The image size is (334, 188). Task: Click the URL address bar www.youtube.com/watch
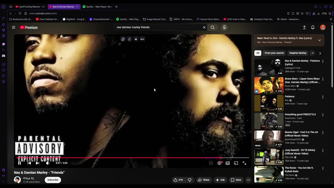(x=43, y=13)
